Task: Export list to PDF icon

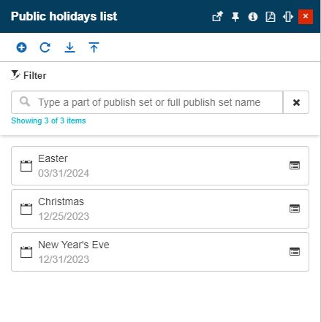Action: (x=271, y=17)
